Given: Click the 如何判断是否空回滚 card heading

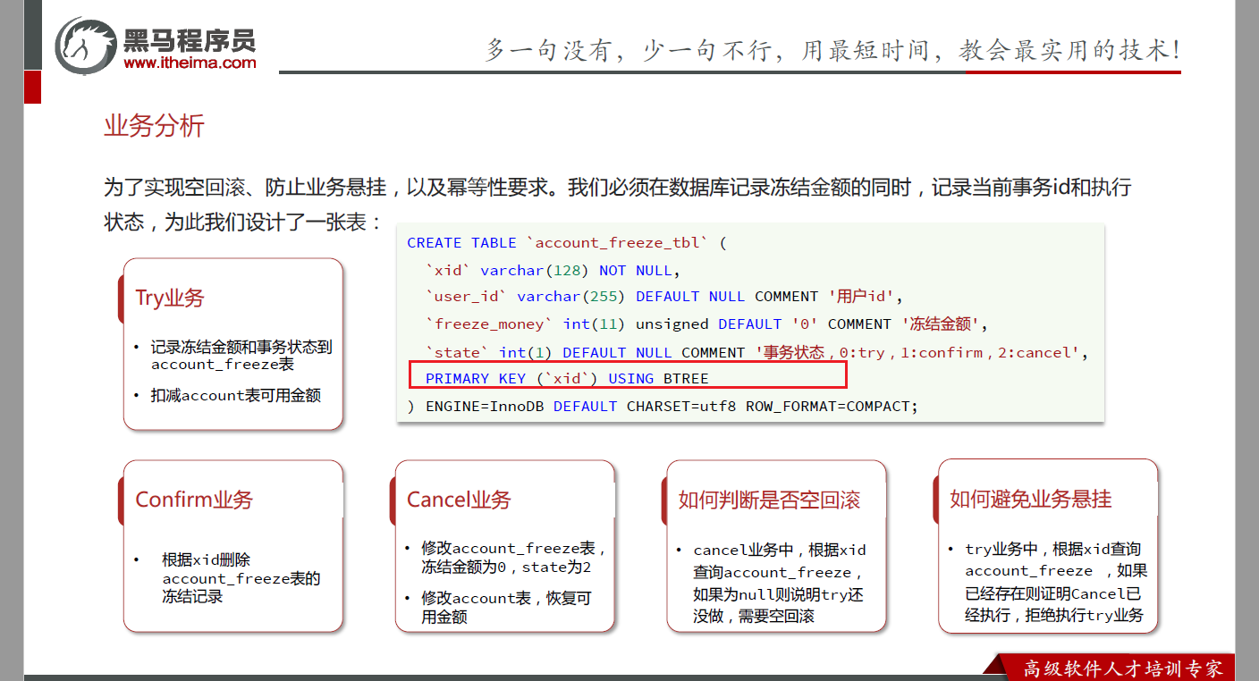Looking at the screenshot, I should coord(769,500).
